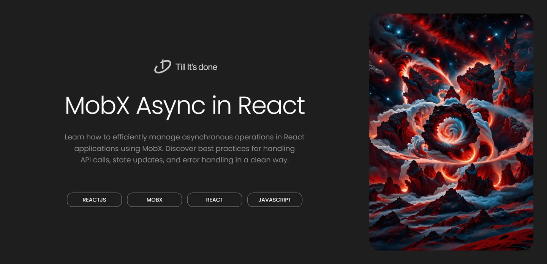The height and width of the screenshot is (264, 547).
Task: Select the REACTJS tag button
Action: point(94,200)
